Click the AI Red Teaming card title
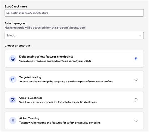Screen dimensions: 149x132 [29, 118]
